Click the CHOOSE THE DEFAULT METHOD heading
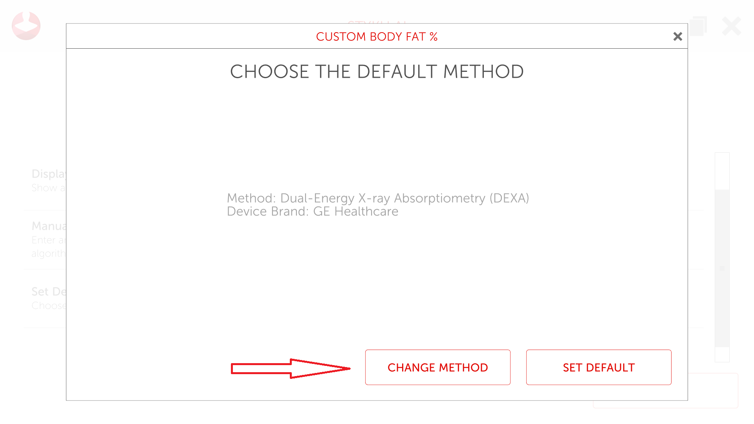This screenshot has height=424, width=754. (x=377, y=71)
